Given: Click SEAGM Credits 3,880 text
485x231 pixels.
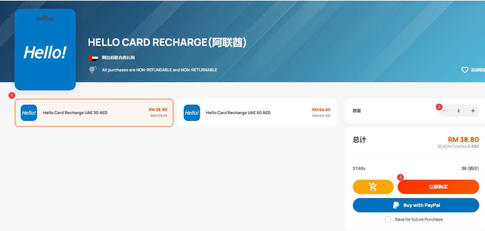Looking at the screenshot, I should tap(458, 146).
